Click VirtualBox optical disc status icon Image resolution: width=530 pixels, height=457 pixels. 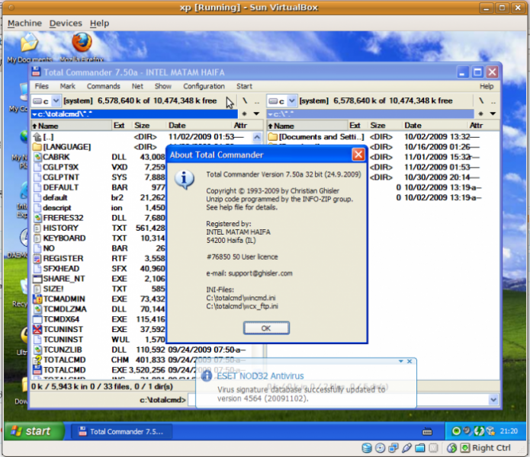tap(381, 448)
